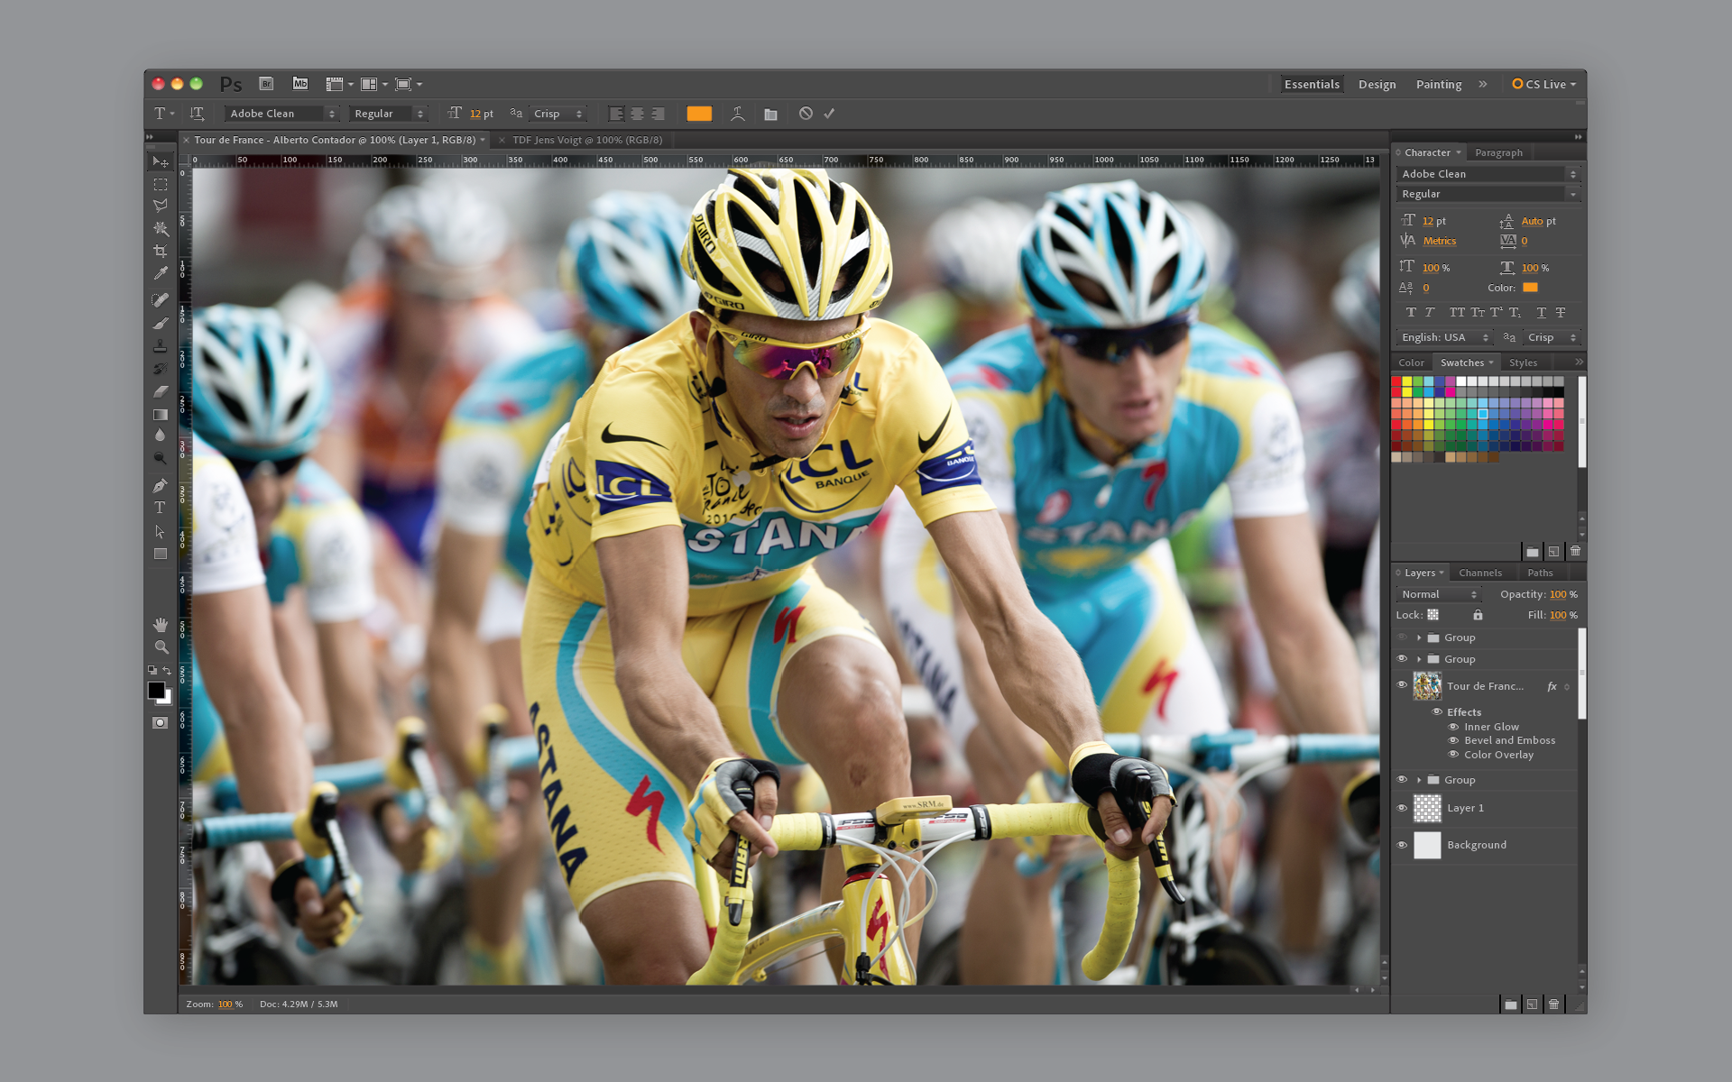Image resolution: width=1732 pixels, height=1082 pixels.
Task: Open the TDF Jens Voigt document tab
Action: tap(587, 140)
